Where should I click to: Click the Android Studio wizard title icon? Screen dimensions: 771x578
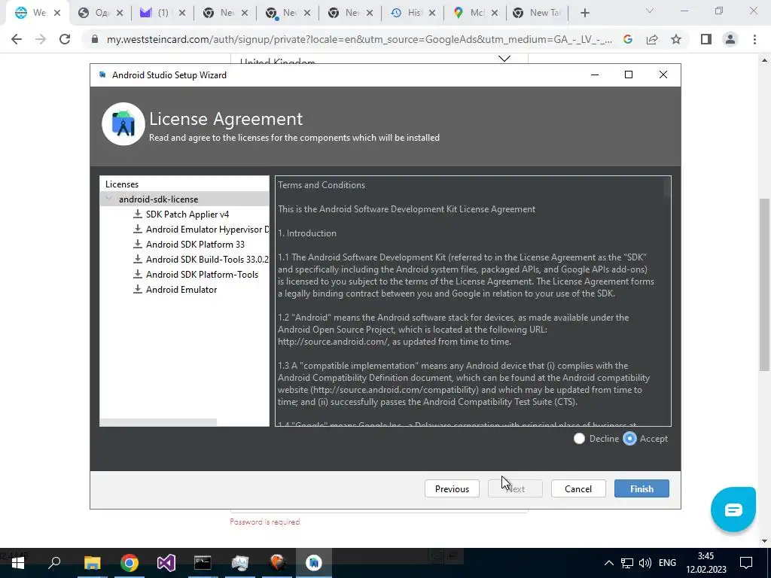pyautogui.click(x=102, y=75)
